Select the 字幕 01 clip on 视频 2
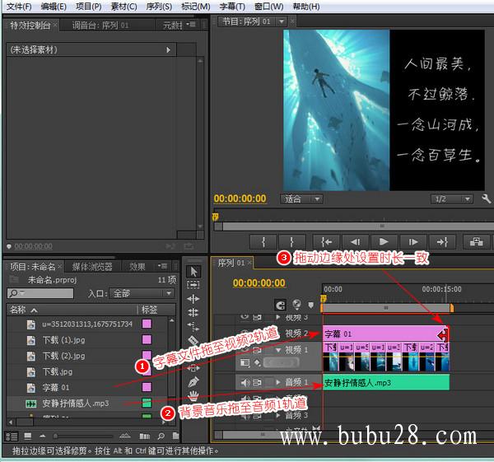Viewport: 494px width, 462px height. (x=386, y=334)
